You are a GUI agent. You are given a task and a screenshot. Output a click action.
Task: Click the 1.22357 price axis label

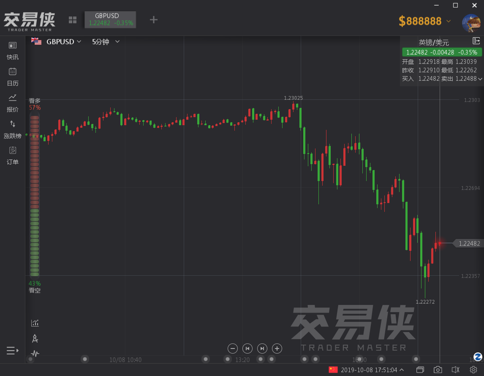tap(470, 276)
